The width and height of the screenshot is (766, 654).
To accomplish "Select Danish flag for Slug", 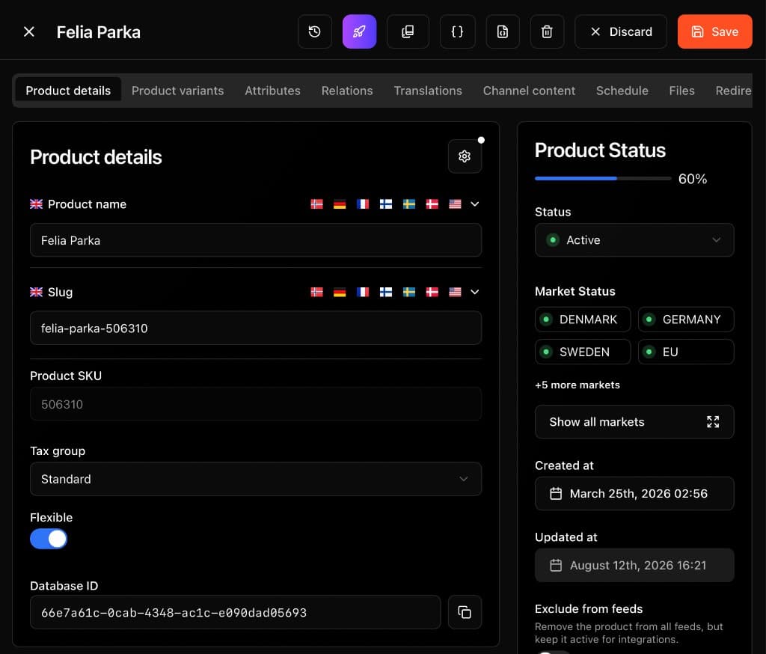I will coord(432,292).
